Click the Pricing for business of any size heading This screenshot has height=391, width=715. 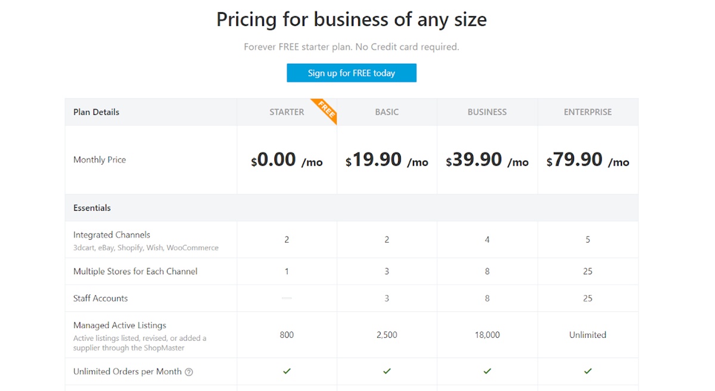point(352,20)
